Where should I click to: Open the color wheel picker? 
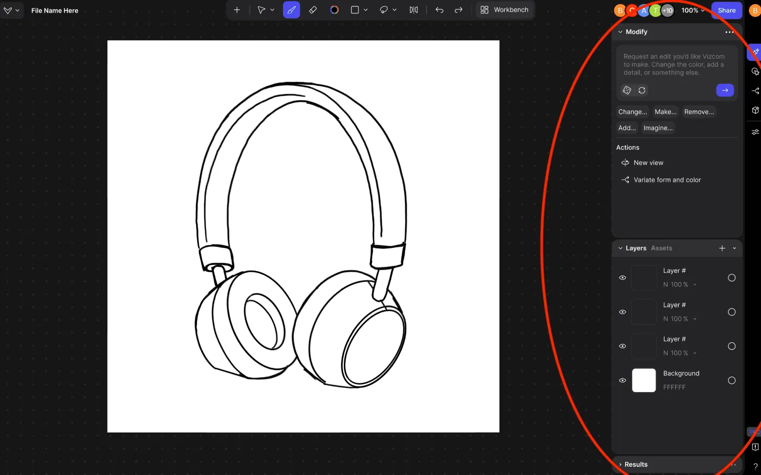click(334, 10)
